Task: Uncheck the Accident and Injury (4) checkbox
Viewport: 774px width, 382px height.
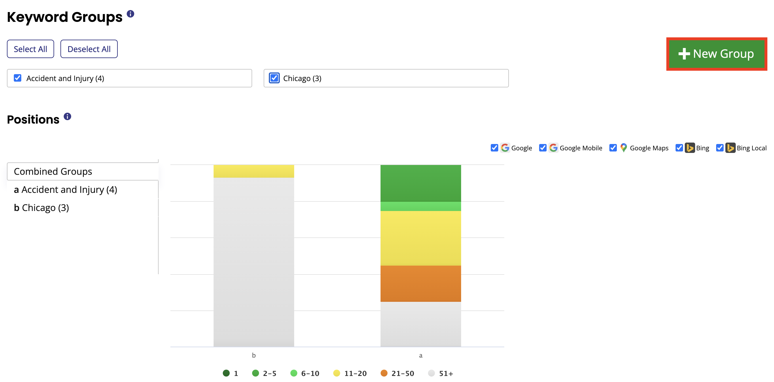Action: [18, 78]
